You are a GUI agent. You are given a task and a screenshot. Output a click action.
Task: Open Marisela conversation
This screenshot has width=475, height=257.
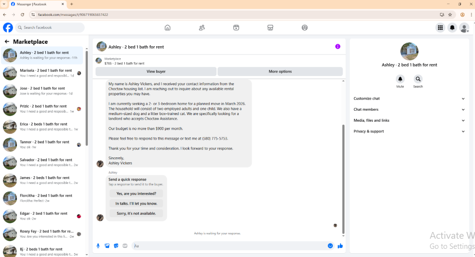tap(42, 73)
